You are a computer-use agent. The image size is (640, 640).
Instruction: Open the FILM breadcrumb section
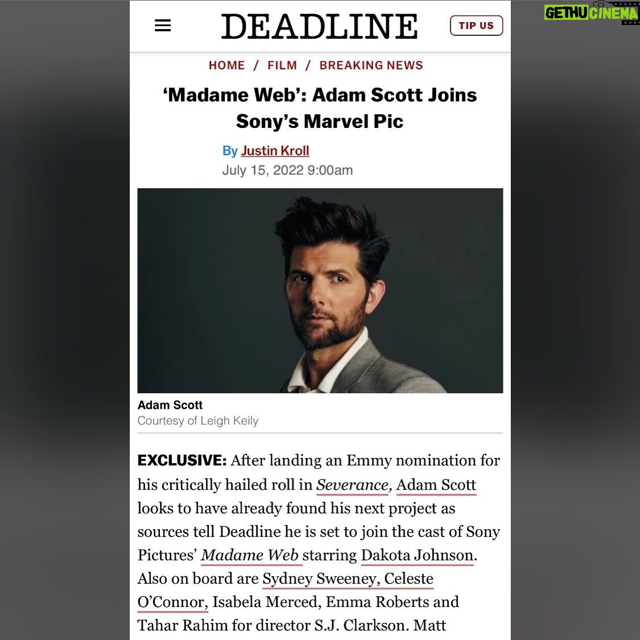coord(282,65)
